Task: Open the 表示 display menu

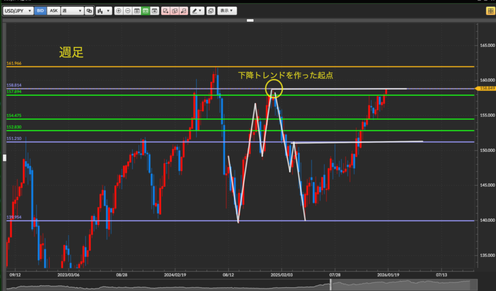Action: point(227,11)
